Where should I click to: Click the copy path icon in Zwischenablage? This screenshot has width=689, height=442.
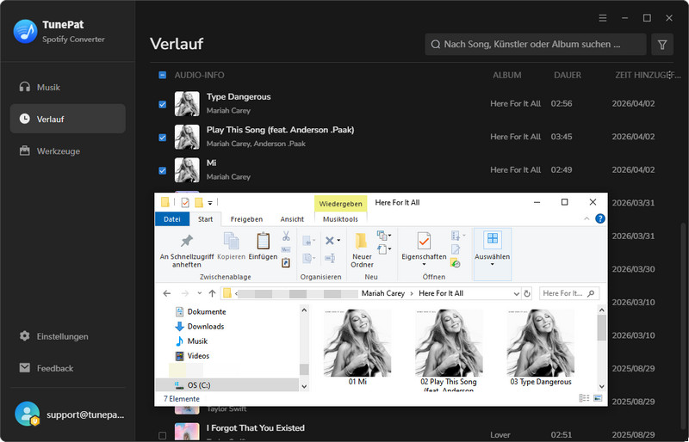286,249
